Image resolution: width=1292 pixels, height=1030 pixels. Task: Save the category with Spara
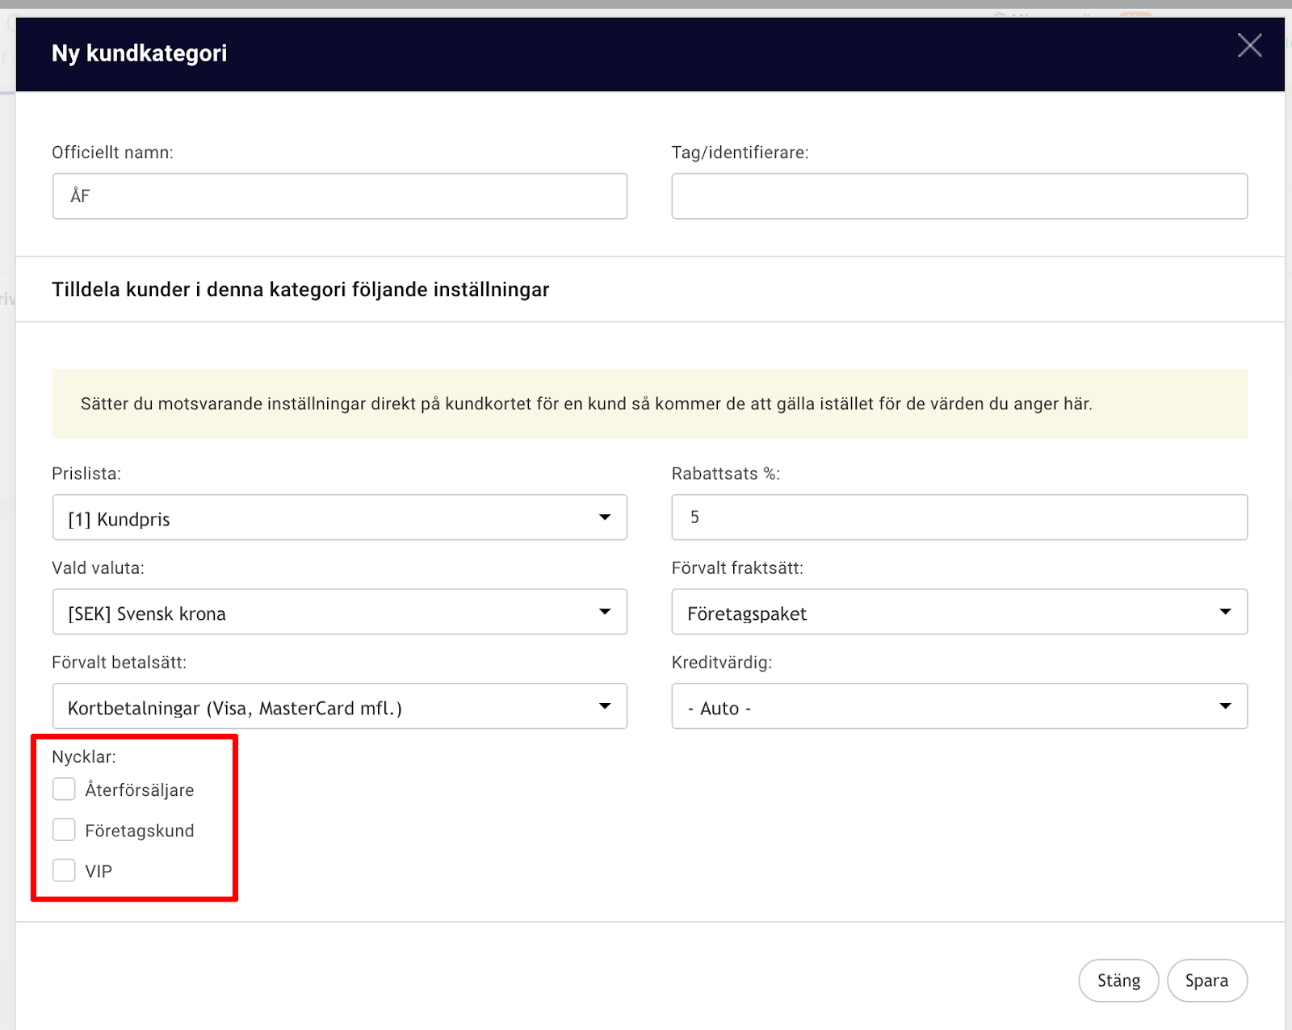[1207, 981]
